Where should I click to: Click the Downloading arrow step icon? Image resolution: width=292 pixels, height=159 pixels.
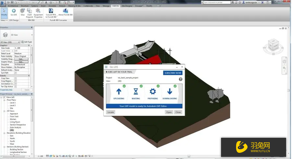(x=170, y=91)
